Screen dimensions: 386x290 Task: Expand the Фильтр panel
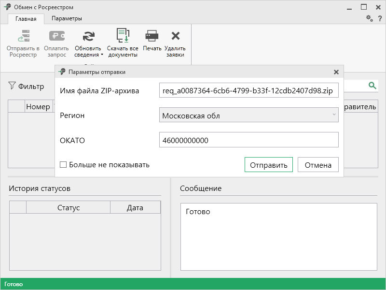coord(27,87)
